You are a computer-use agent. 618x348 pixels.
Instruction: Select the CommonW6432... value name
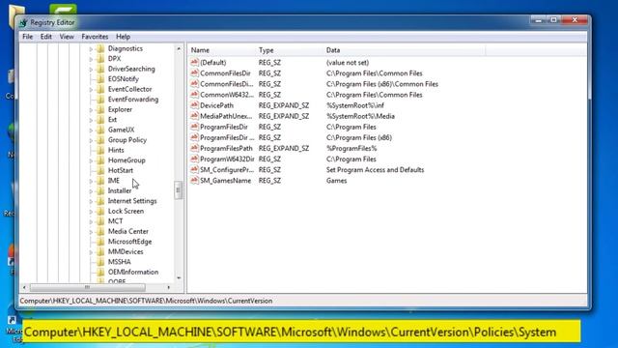tap(227, 95)
